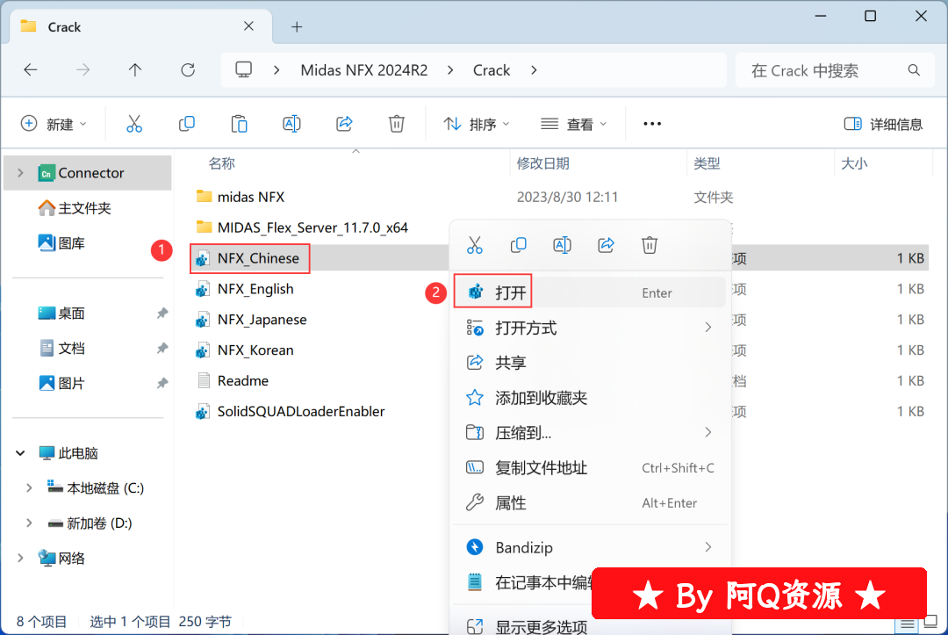The height and width of the screenshot is (635, 948).
Task: Switch to large thumbnails view icon
Action: (931, 623)
